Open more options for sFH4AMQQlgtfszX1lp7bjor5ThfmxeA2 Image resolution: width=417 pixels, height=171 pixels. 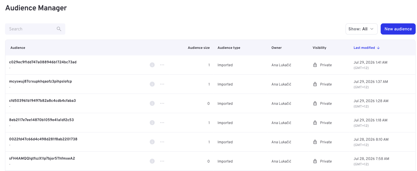coord(162,161)
